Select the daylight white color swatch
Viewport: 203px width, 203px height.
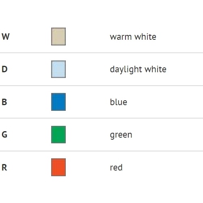coord(58,69)
